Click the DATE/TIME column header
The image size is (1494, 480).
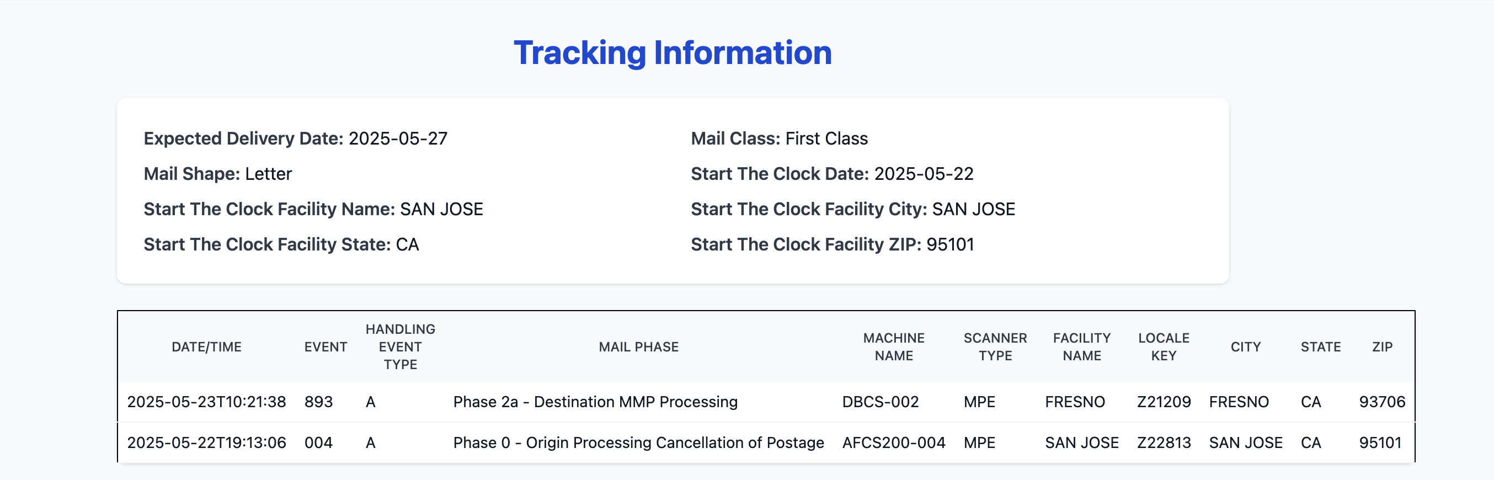[206, 346]
